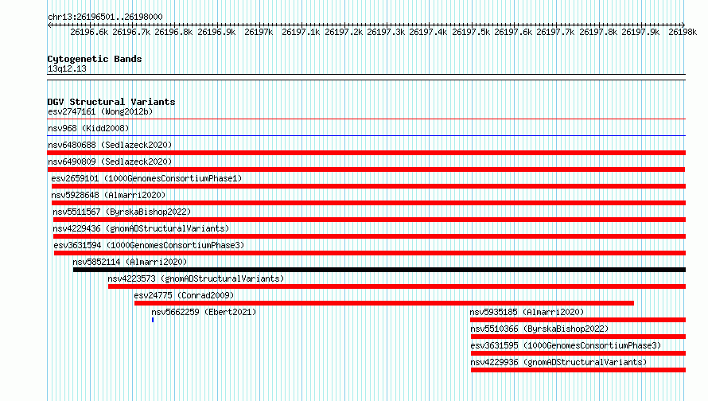Click nsv5510366 (ByrskaBishop2022) label
The image size is (708, 401).
coord(539,329)
